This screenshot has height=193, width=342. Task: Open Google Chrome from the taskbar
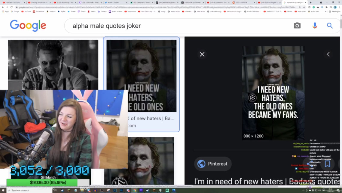135,190
